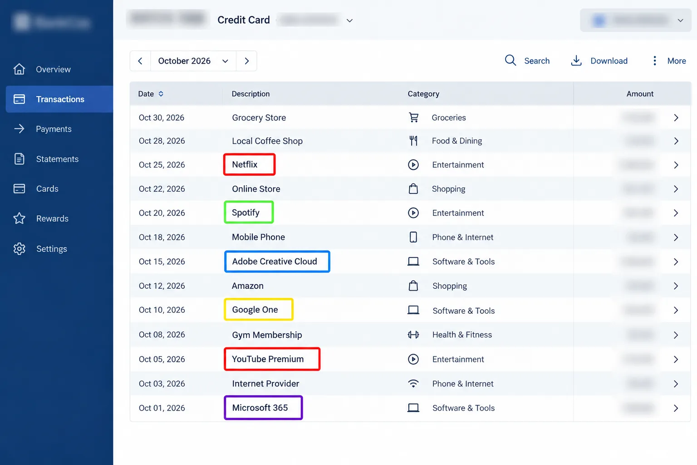Click the Internet Provider description
This screenshot has height=465, width=697.
tap(265, 384)
